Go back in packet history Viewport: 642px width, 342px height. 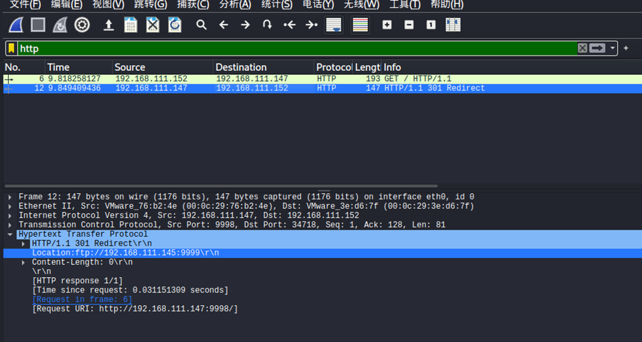224,25
